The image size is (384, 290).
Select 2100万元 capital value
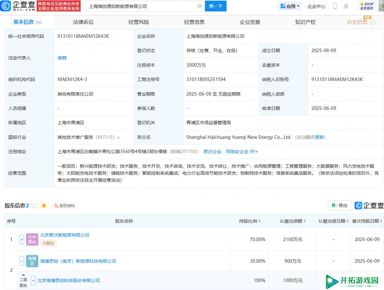(x=293, y=239)
